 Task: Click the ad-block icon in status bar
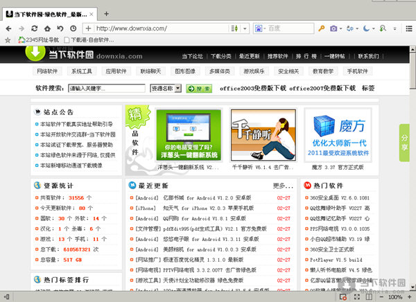click(x=343, y=297)
